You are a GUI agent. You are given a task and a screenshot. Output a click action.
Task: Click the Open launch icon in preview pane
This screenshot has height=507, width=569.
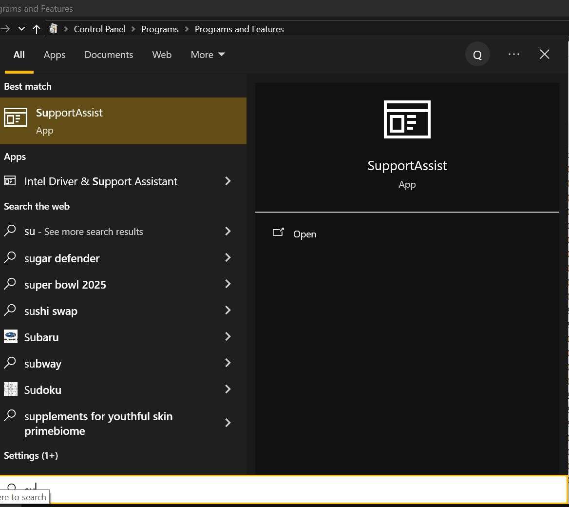(278, 233)
